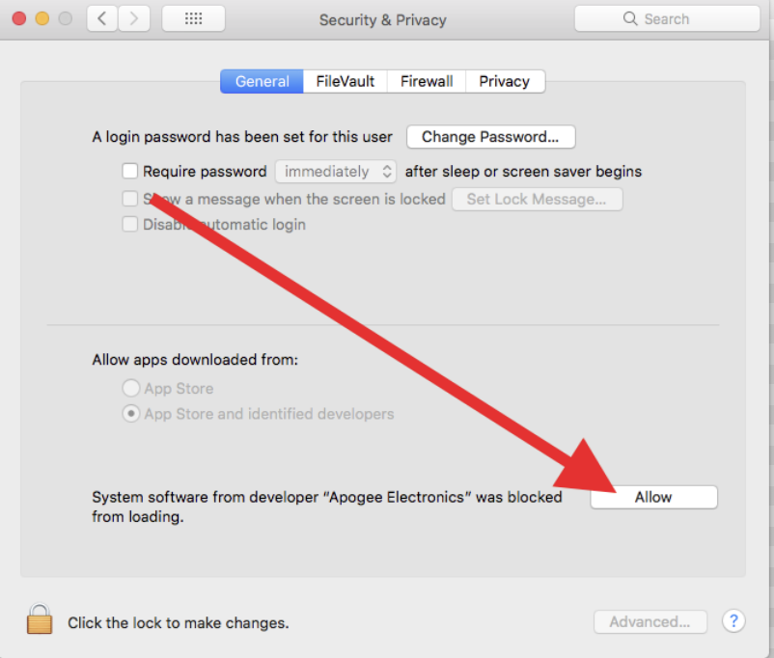Switch to the Privacy tab
The image size is (774, 658).
(504, 81)
